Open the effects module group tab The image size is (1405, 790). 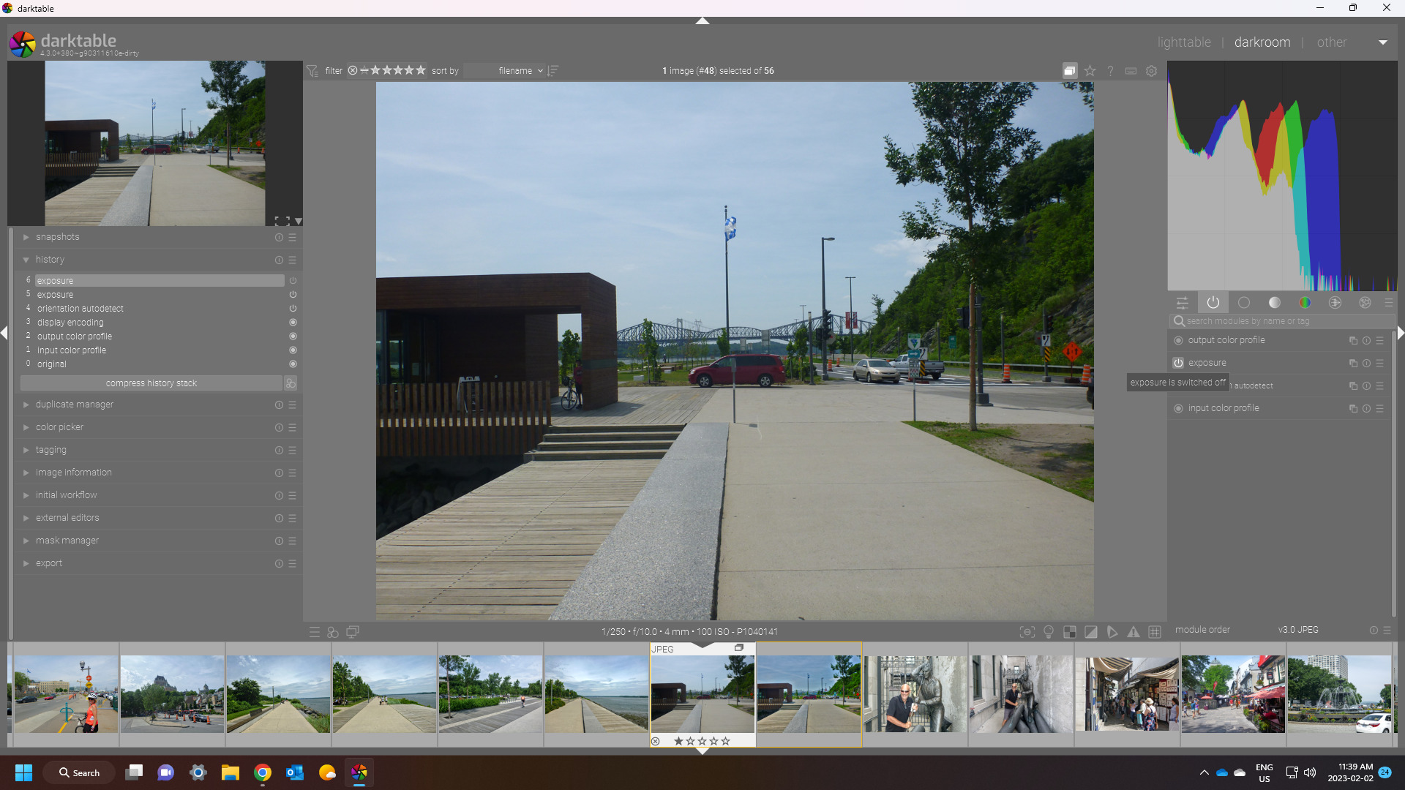(x=1365, y=303)
